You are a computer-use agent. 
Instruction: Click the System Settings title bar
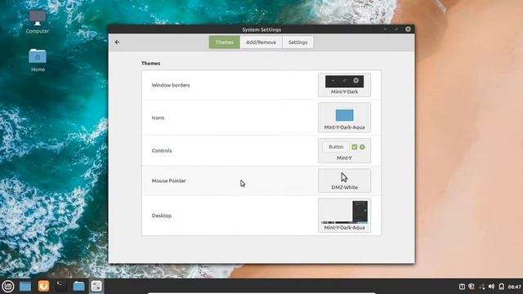coord(261,29)
